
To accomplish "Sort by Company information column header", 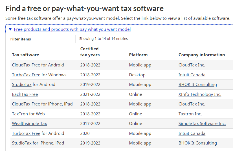I will pyautogui.click(x=202, y=55).
